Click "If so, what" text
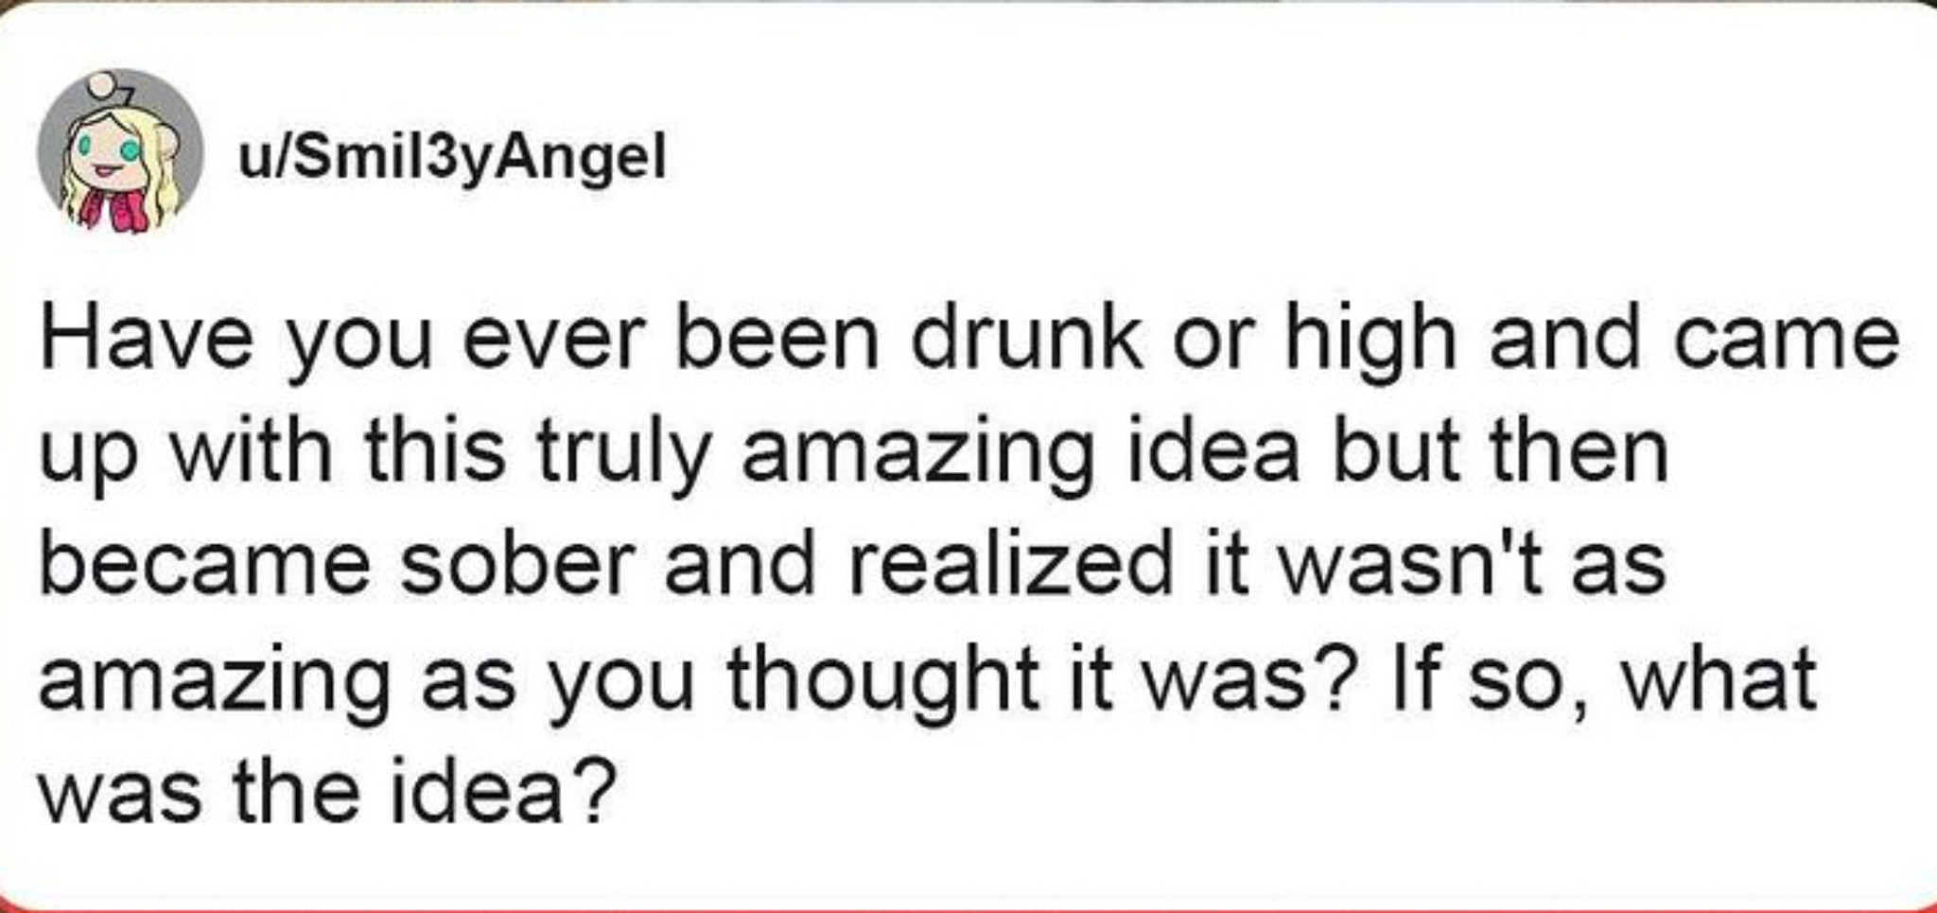The image size is (1937, 913). tap(1598, 677)
